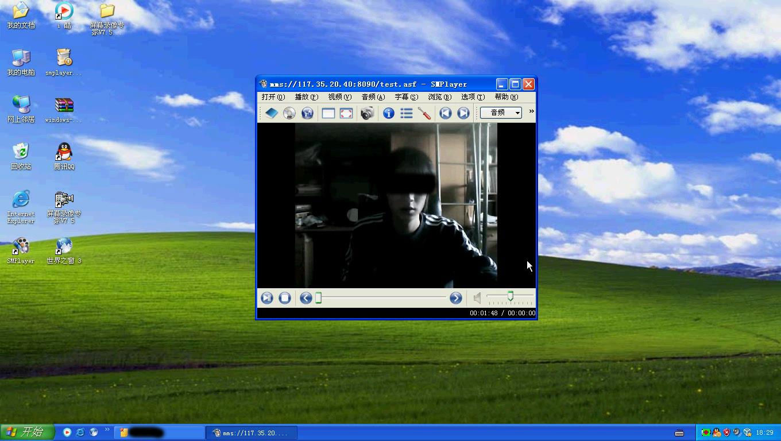Click keyboard language bar icon
This screenshot has width=781, height=441.
[x=679, y=433]
